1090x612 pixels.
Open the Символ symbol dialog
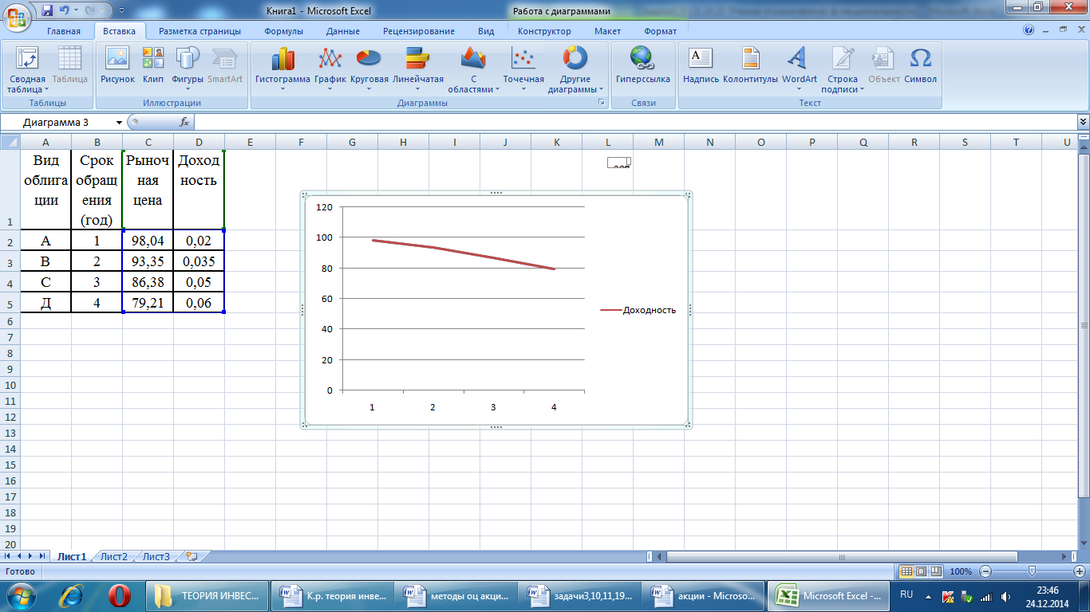pyautogui.click(x=920, y=67)
